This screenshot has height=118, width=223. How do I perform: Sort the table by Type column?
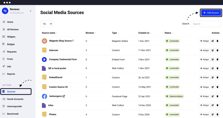115,33
